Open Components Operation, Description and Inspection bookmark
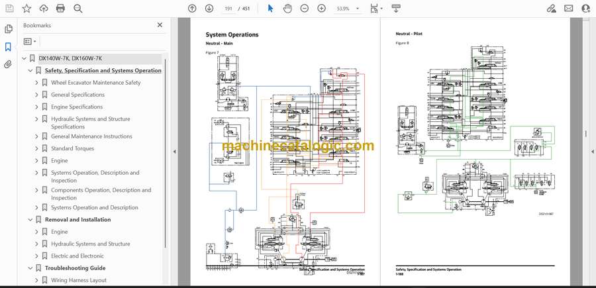 coord(101,194)
